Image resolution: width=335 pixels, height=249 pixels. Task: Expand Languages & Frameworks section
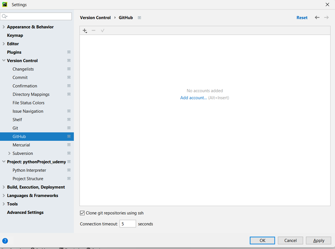[4, 196]
